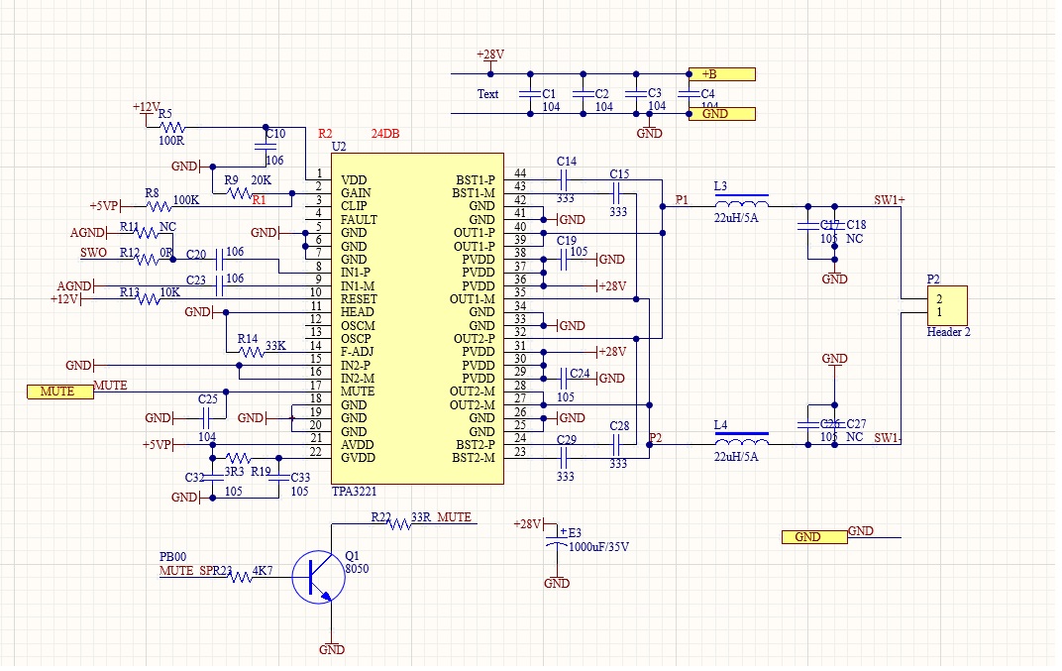
Task: Select the PB00 label
Action: pos(172,557)
